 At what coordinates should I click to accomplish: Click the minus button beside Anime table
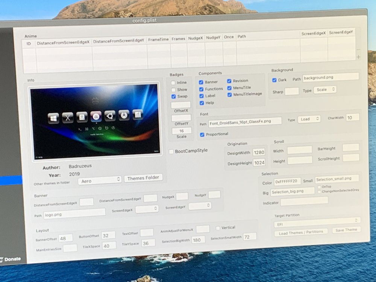(x=358, y=50)
